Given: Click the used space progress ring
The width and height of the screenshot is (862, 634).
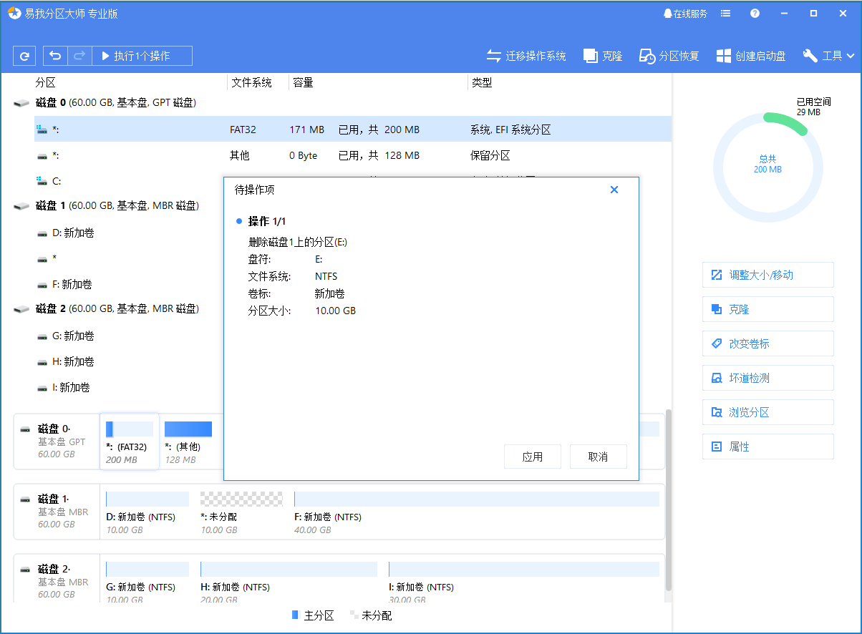Looking at the screenshot, I should pos(767,165).
